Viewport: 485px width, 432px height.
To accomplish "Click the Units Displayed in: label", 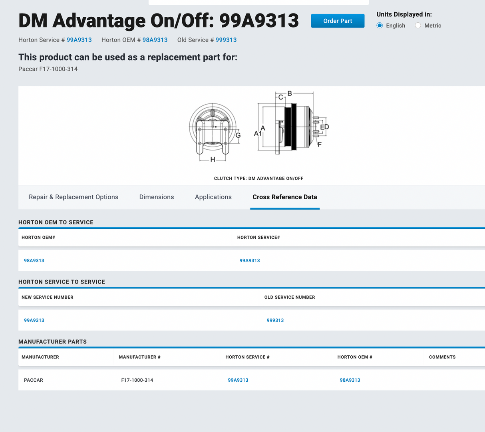I will pyautogui.click(x=404, y=14).
